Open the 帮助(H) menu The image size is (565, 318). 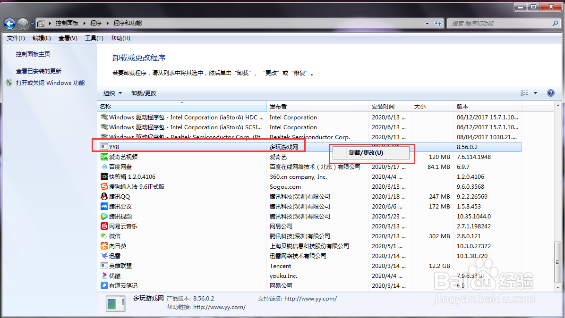[120, 38]
